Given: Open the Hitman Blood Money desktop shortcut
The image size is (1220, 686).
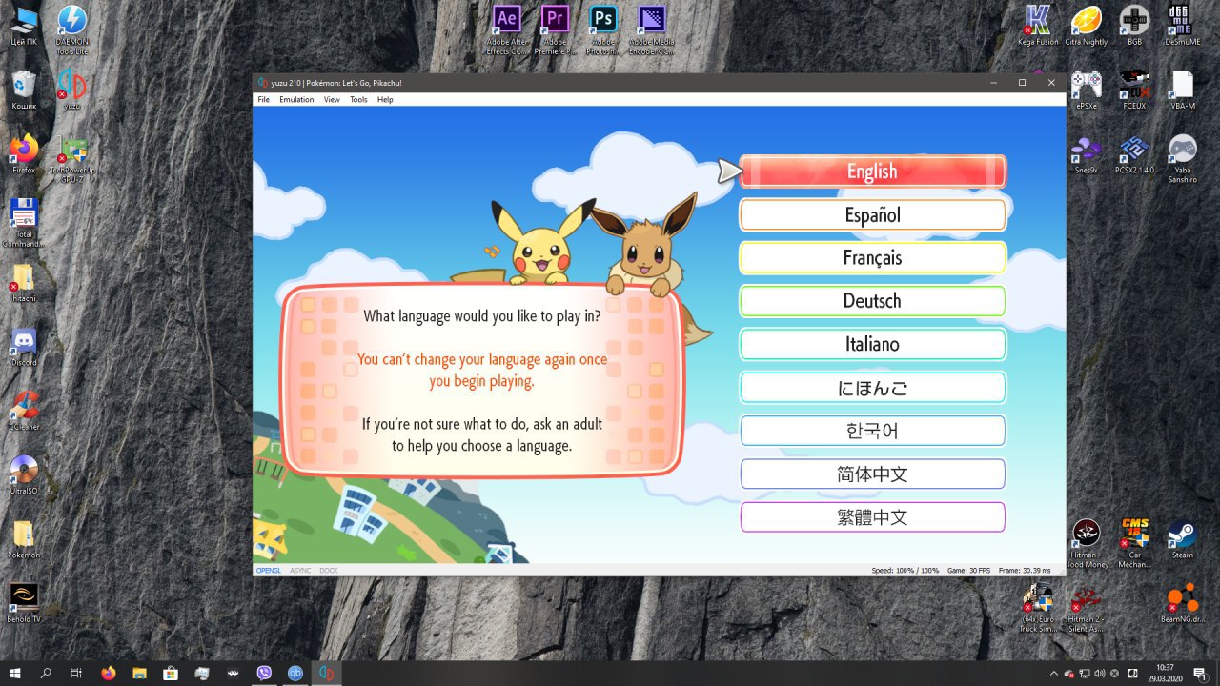Looking at the screenshot, I should pyautogui.click(x=1086, y=542).
